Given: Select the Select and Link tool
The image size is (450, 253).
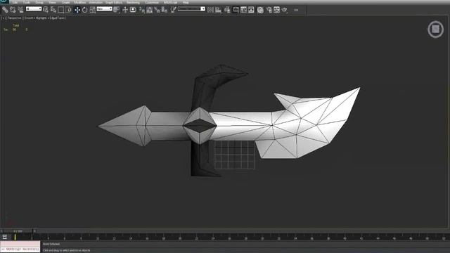Looking at the screenshot, I should pos(5,10).
